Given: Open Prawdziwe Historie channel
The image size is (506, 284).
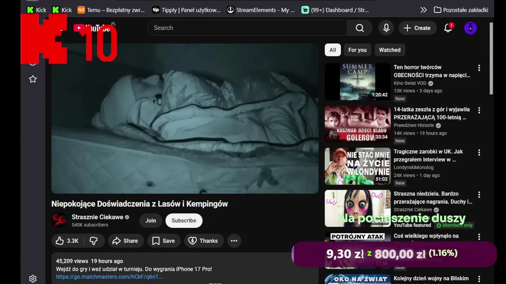Looking at the screenshot, I should click(x=414, y=125).
